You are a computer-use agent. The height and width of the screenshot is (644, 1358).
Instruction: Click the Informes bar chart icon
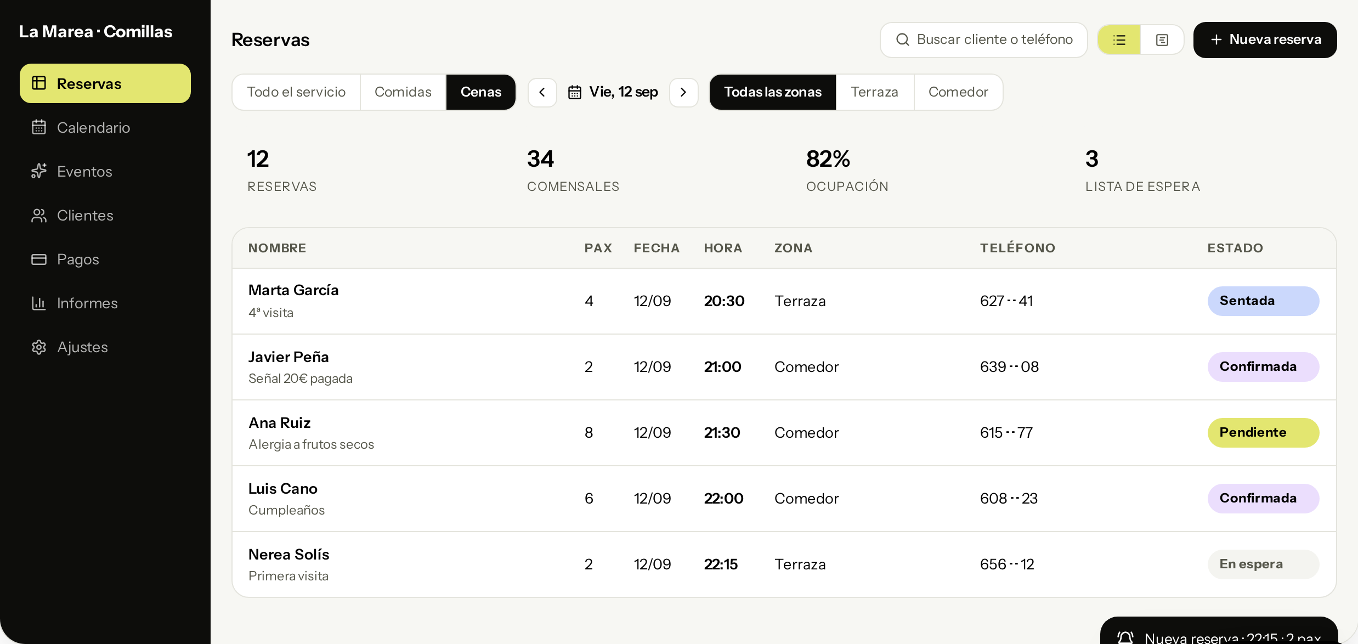coord(39,303)
